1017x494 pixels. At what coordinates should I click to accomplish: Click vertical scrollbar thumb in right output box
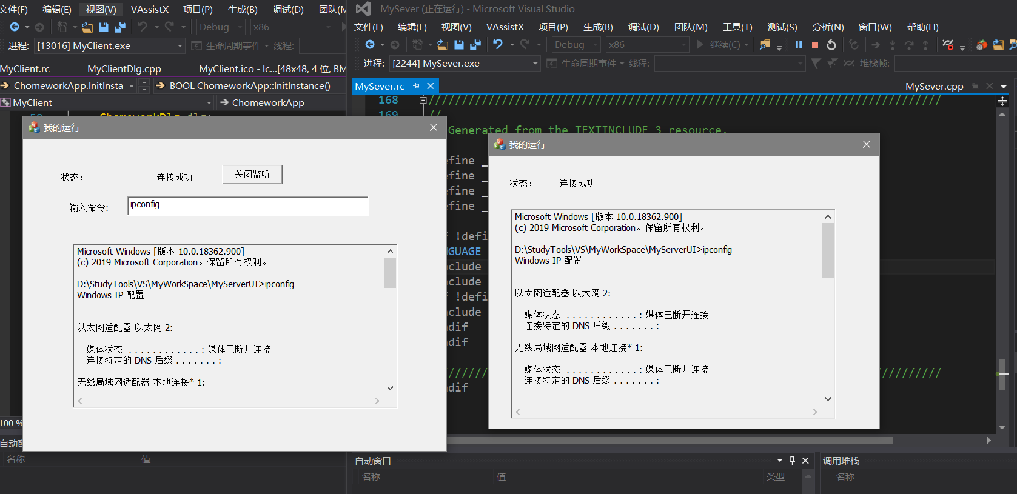click(828, 250)
